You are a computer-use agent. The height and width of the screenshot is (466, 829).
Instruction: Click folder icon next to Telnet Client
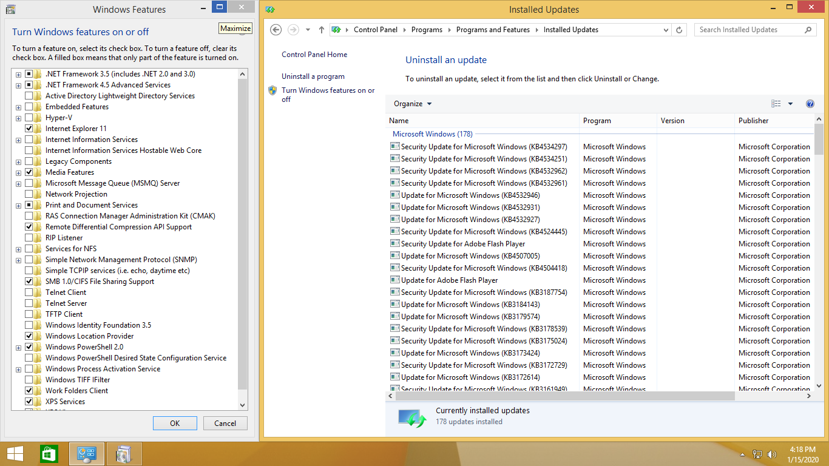38,292
